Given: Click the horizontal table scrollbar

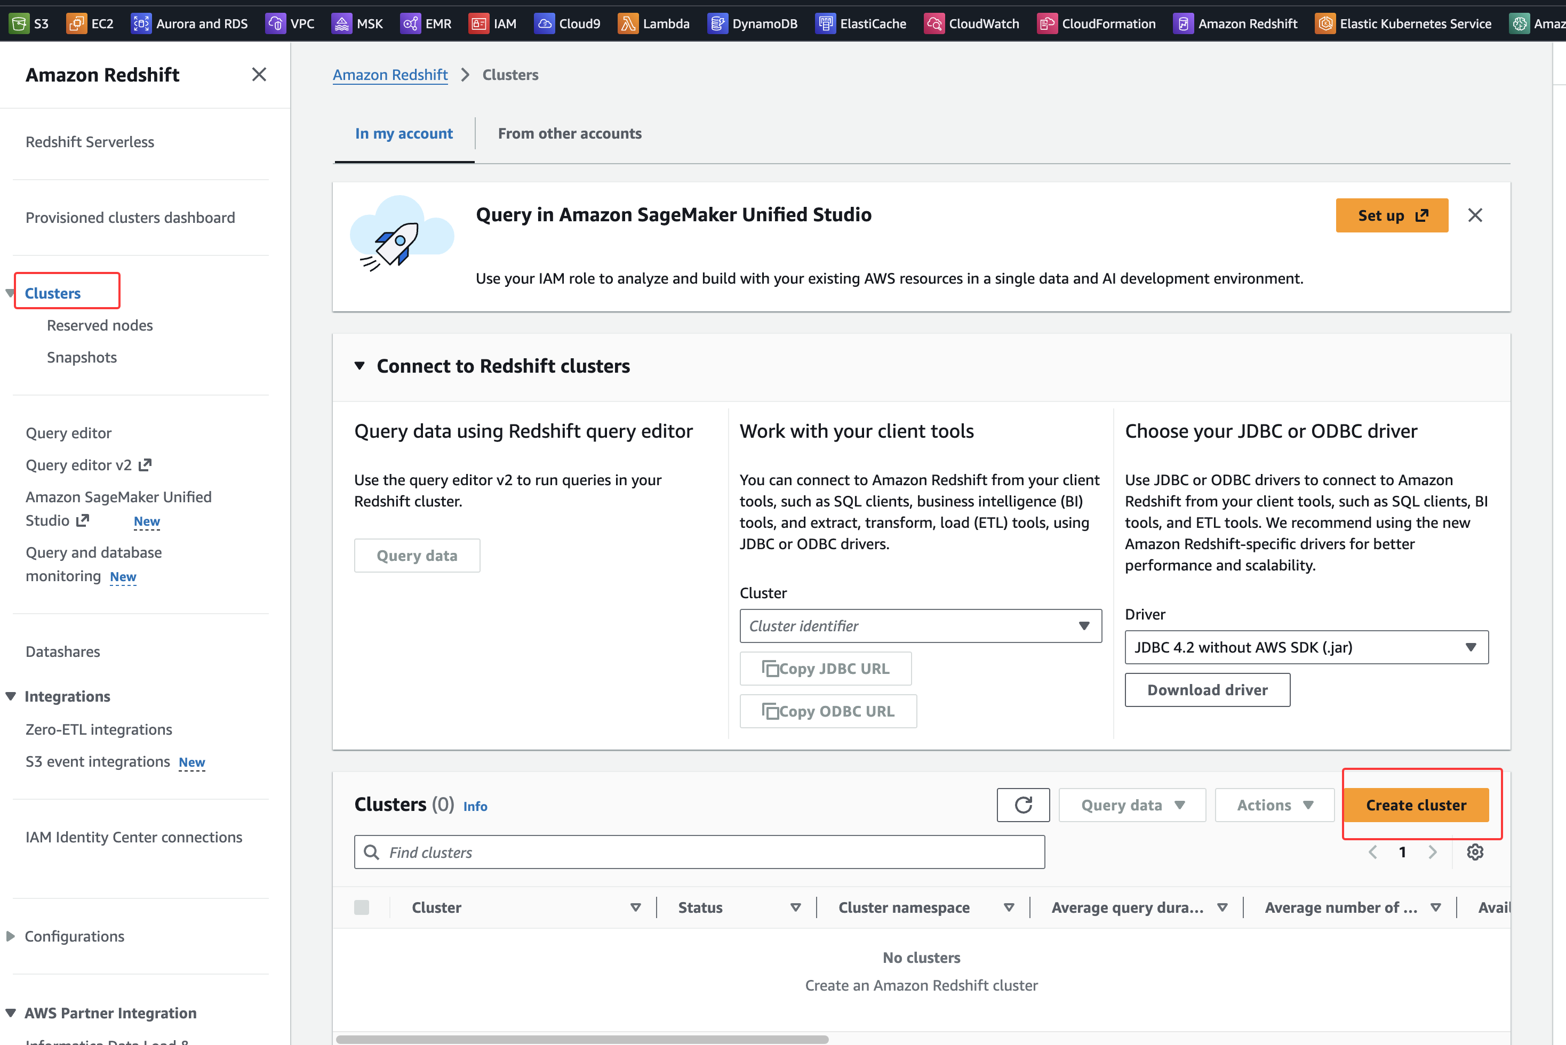Looking at the screenshot, I should point(581,1039).
